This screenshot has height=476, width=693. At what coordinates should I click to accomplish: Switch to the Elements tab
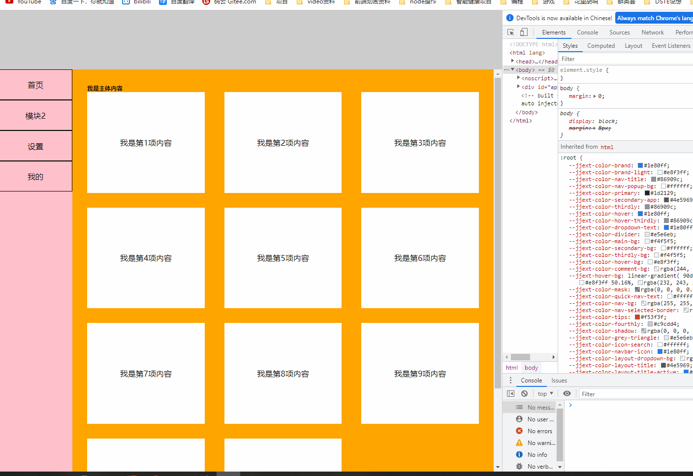[554, 32]
